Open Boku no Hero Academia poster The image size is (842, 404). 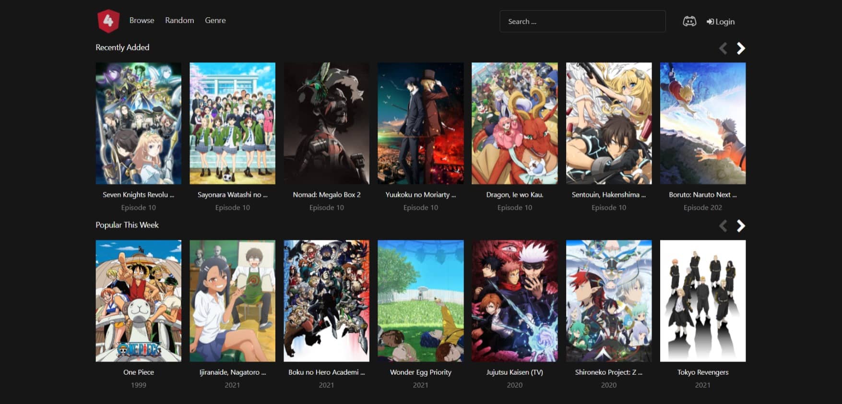point(327,301)
